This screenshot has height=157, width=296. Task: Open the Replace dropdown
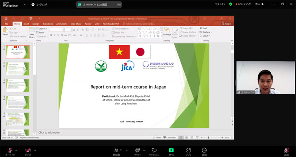tap(206, 32)
